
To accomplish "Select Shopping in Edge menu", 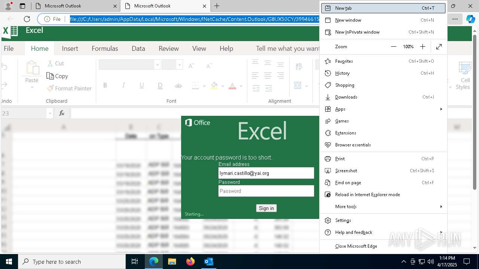I will [384, 85].
